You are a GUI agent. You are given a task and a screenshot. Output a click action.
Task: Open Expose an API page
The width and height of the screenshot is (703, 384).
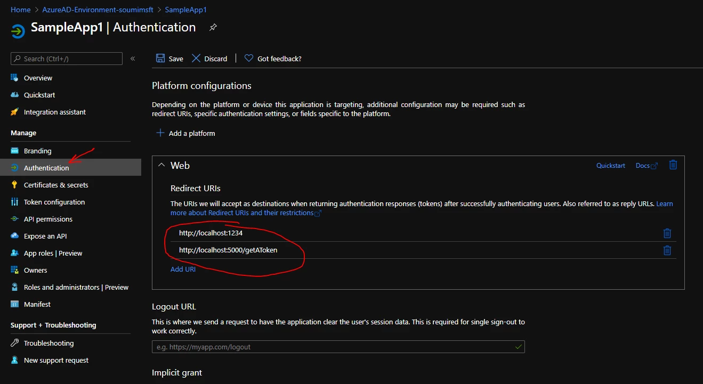pos(45,236)
